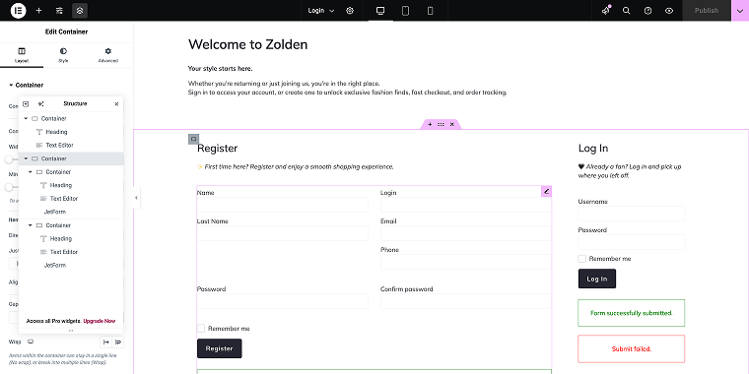Open the Login document dropdown
The image size is (749, 374).
321,11
